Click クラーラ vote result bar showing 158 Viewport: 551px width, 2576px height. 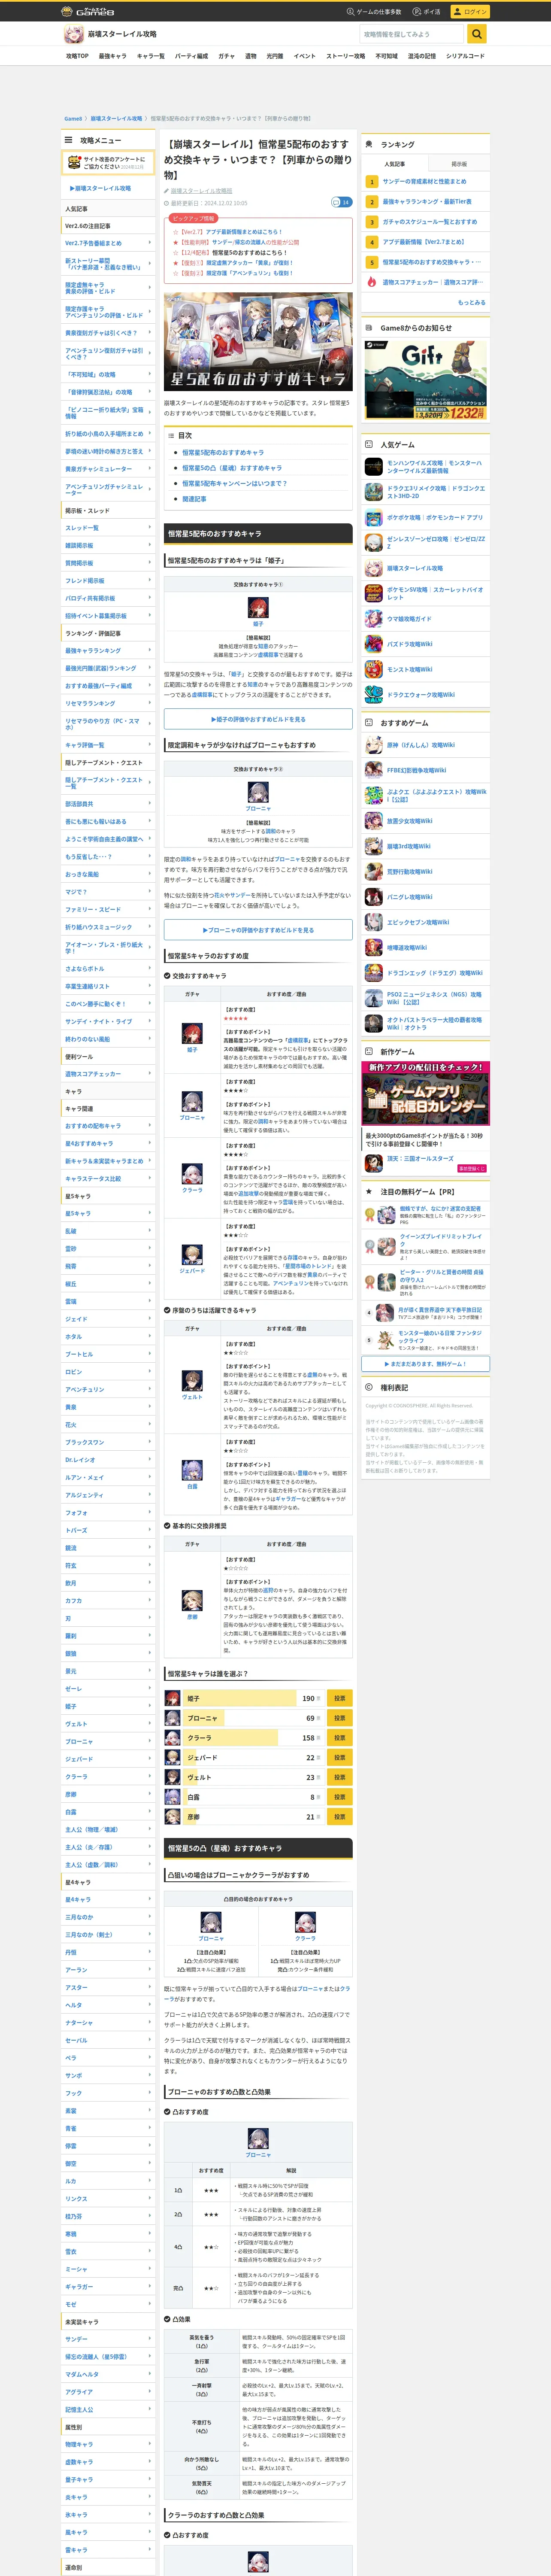pos(253,1738)
